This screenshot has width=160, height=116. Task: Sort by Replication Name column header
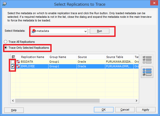pos(33,57)
